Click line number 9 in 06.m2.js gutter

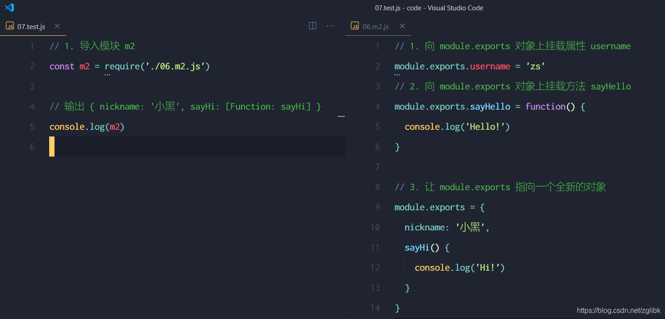378,207
